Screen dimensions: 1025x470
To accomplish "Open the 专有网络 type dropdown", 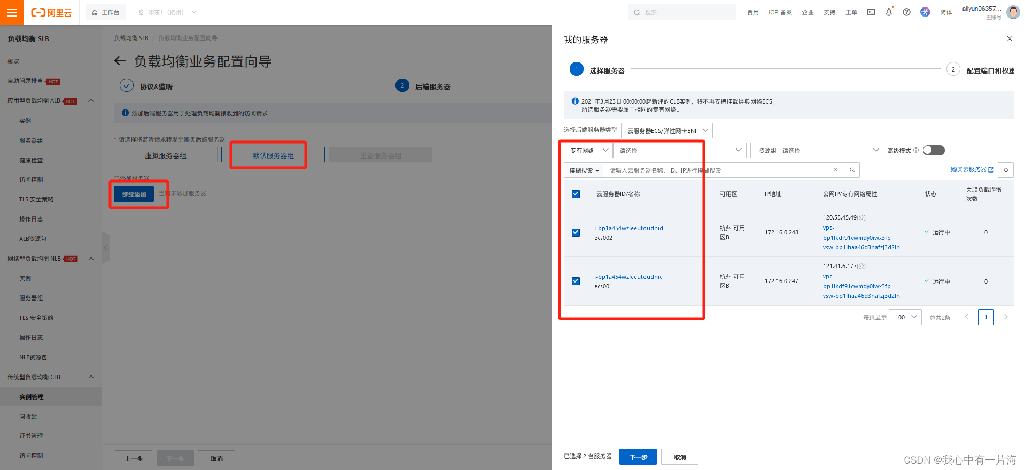I will tap(588, 151).
